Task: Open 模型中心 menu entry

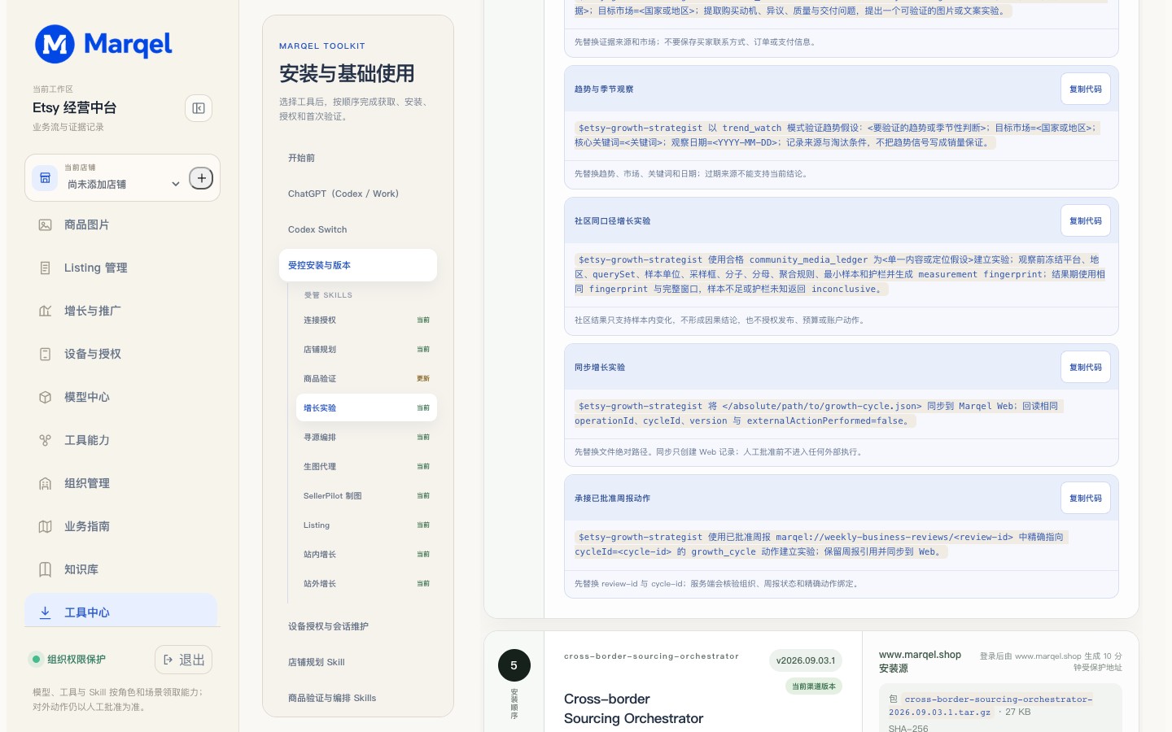Action: [x=121, y=397]
